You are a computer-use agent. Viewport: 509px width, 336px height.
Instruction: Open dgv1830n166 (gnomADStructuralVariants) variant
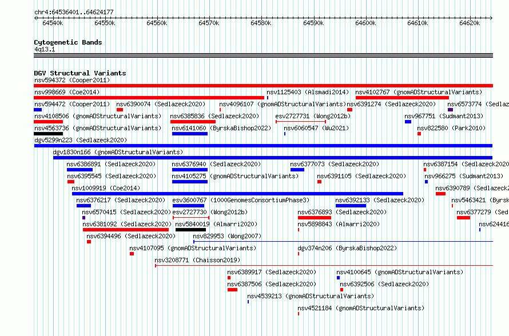click(118, 152)
